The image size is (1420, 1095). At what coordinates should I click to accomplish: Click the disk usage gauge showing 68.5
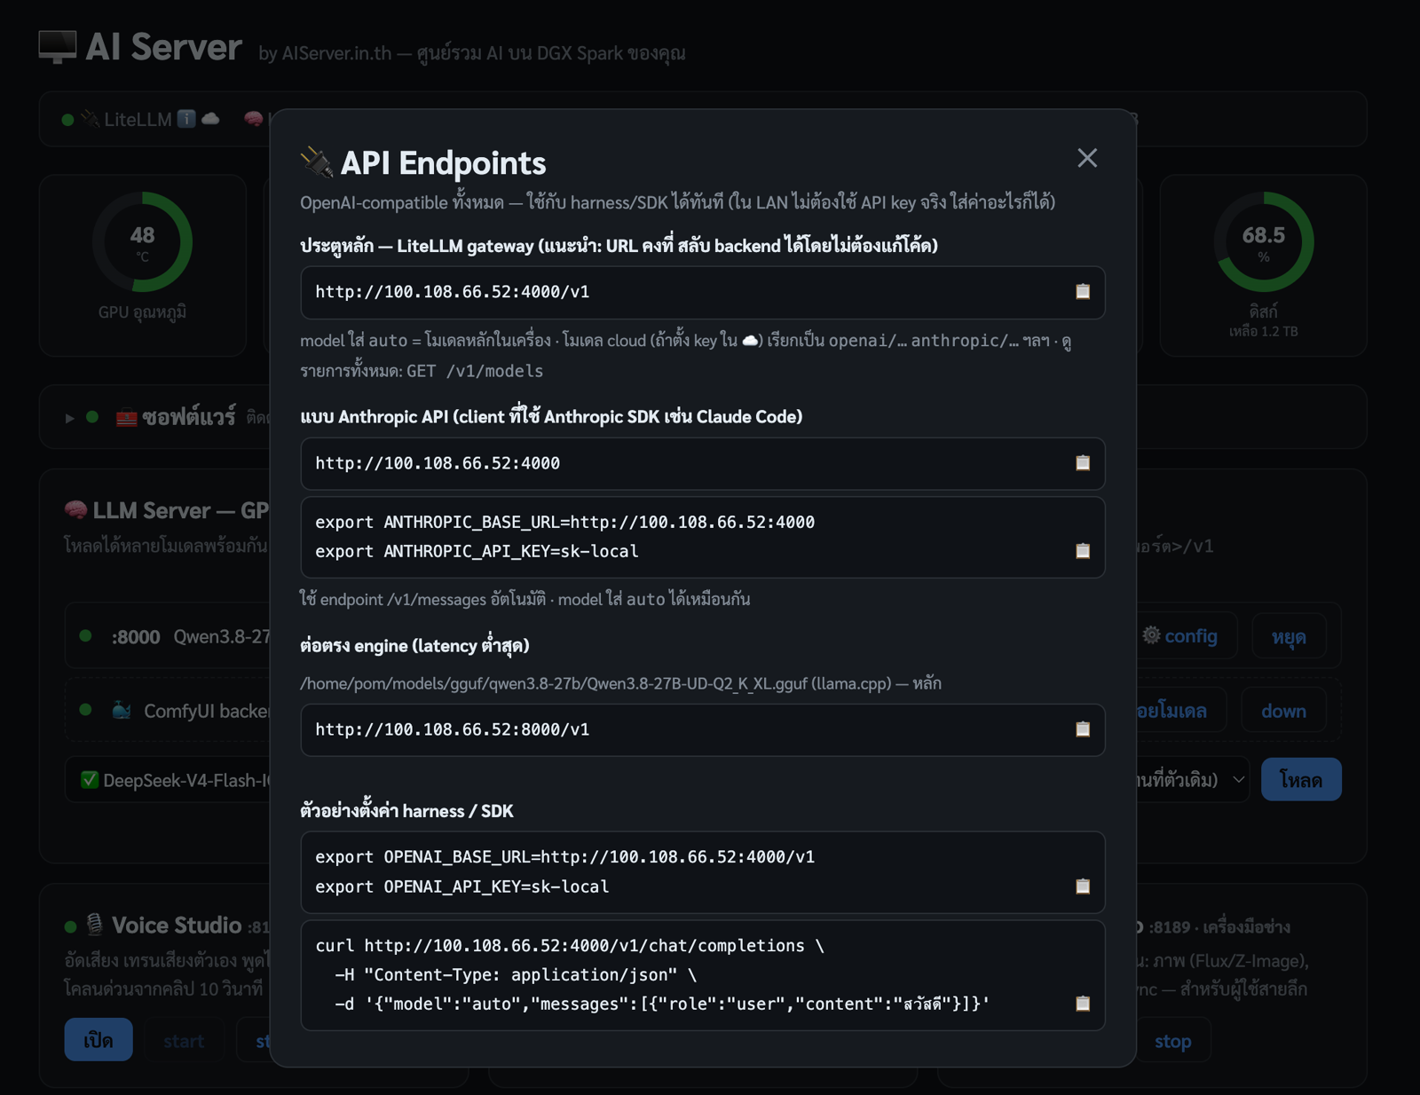click(1263, 241)
